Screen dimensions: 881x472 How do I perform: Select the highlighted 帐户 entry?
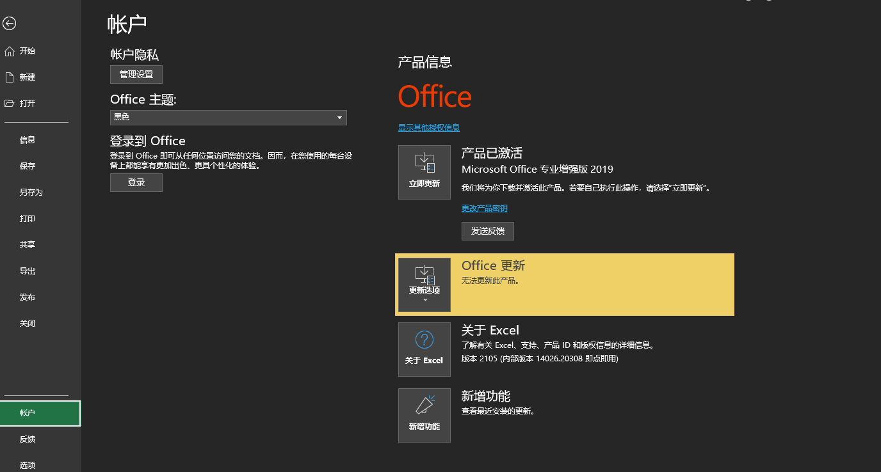tap(40, 413)
